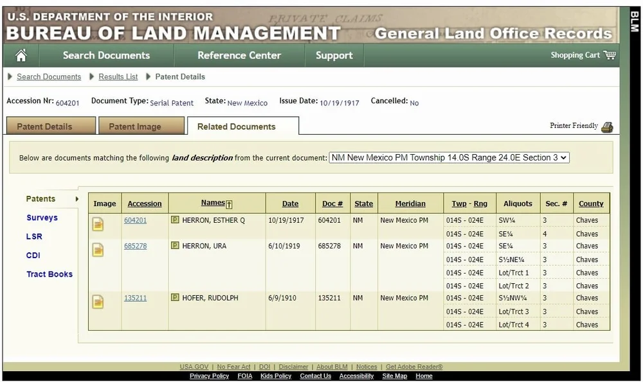This screenshot has width=643, height=382.
Task: Open the FOIA footer link
Action: click(x=245, y=376)
